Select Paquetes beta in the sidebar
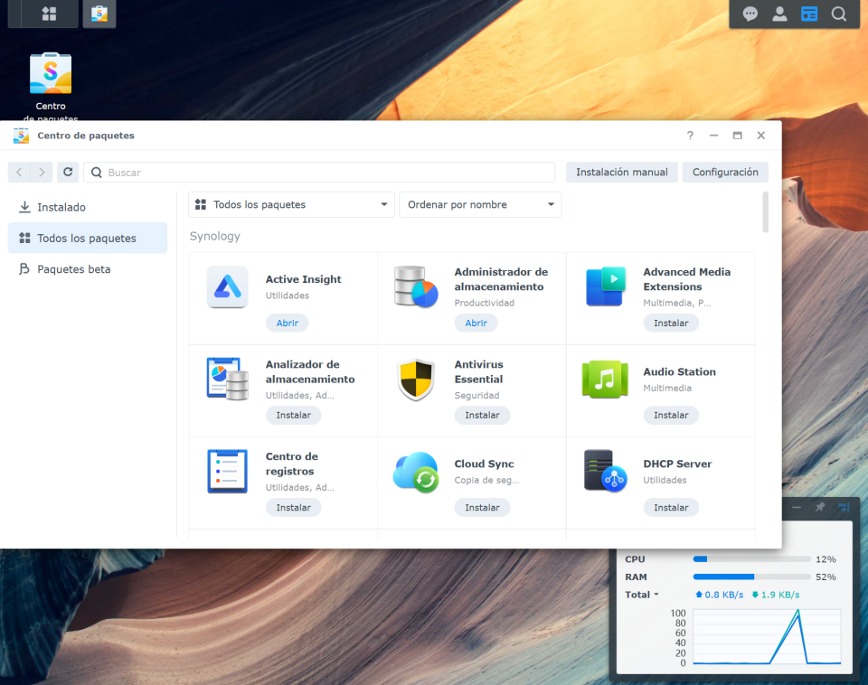 pyautogui.click(x=88, y=269)
